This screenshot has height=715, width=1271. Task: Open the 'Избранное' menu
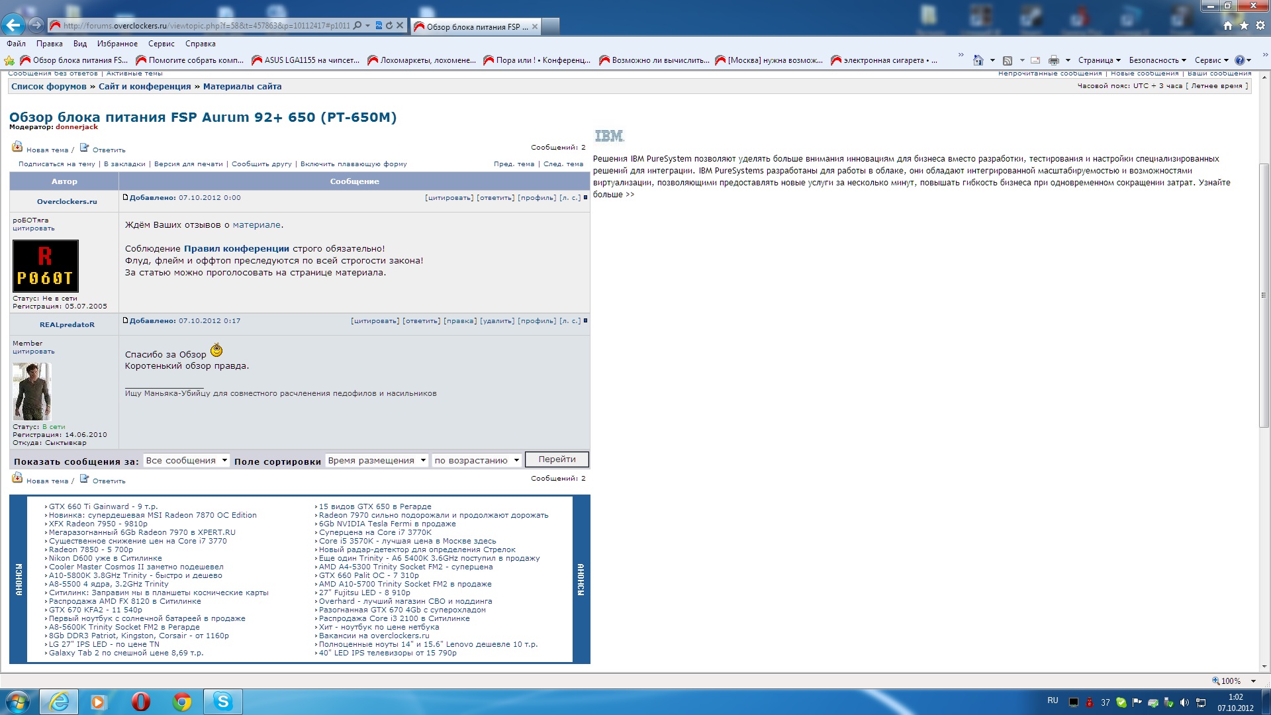[117, 44]
